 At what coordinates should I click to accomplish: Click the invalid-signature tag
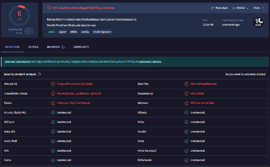[x=102, y=32]
